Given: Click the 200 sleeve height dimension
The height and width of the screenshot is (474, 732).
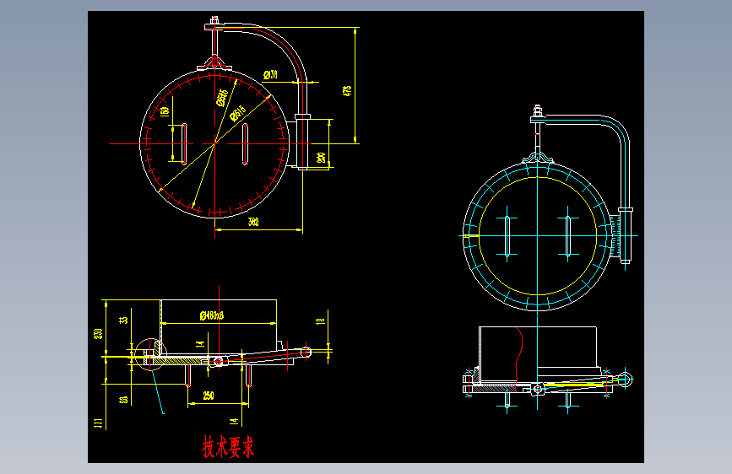Looking at the screenshot, I should pyautogui.click(x=321, y=157).
